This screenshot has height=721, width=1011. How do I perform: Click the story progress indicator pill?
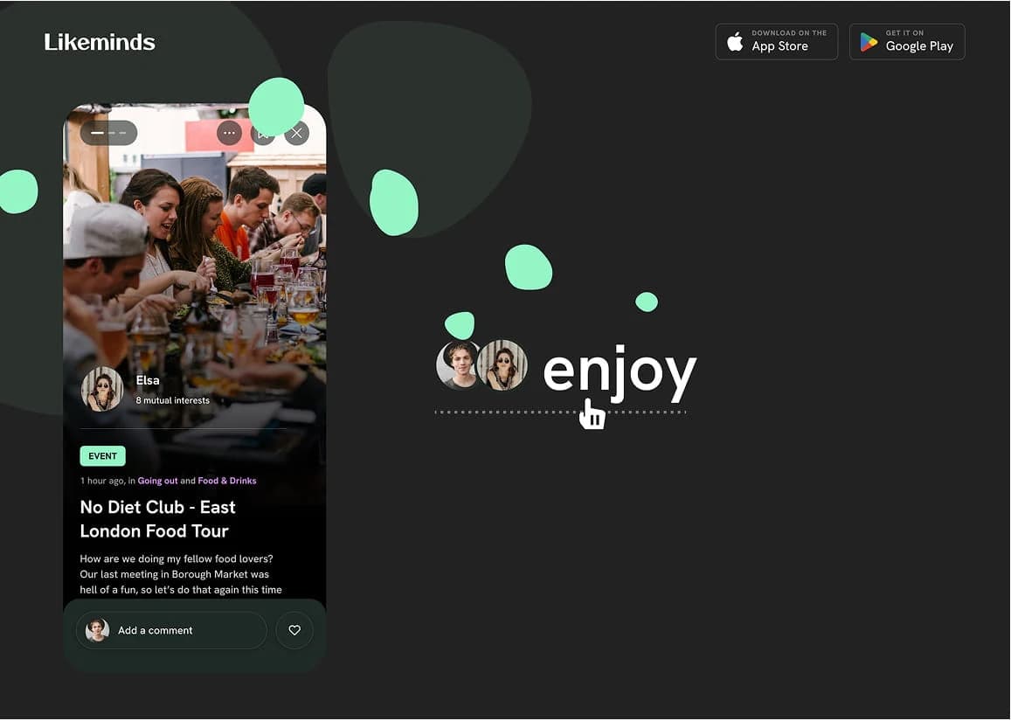(x=108, y=133)
